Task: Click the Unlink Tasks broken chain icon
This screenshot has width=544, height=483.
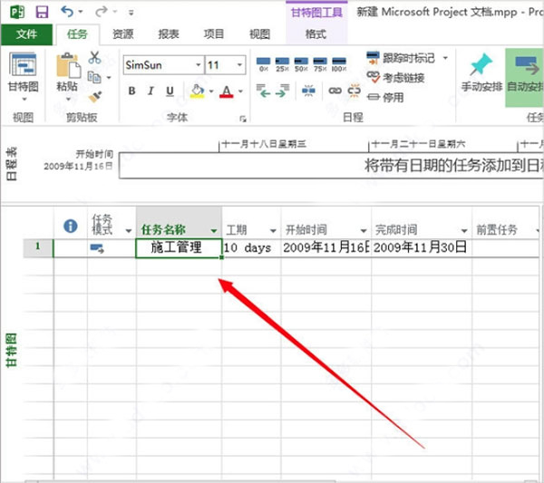Action: [x=354, y=91]
